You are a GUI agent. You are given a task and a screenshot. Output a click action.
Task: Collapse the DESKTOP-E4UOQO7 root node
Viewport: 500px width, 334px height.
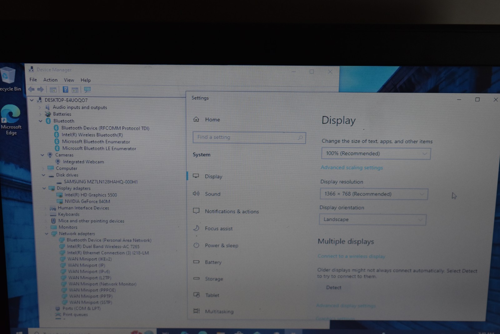pos(32,100)
